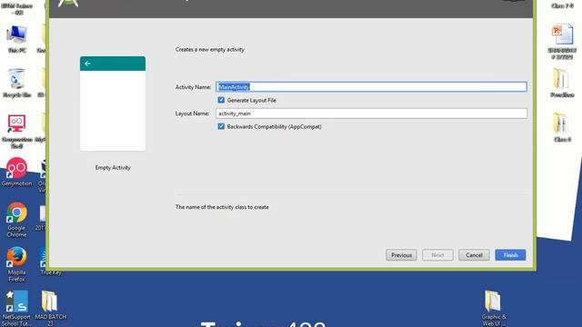Select the Class 8 folder on desktop
The height and width of the screenshot is (327, 582).
562,127
